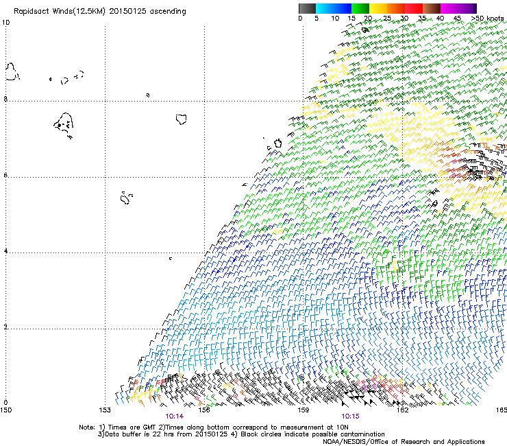Click the latitude label 6
Image resolution: width=507 pixels, height=446 pixels.
[x=5, y=175]
